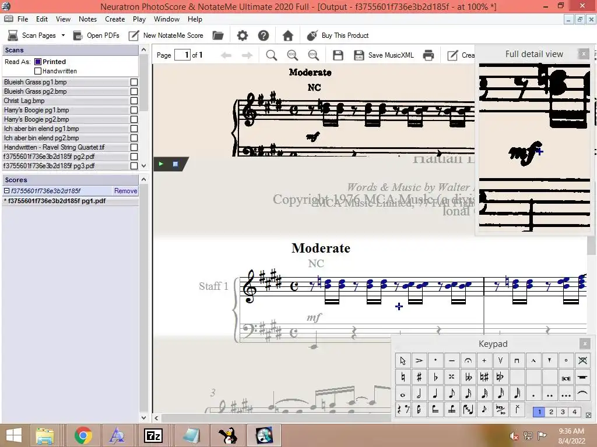
Task: Remove the f3755601f736e3b2d185f score
Action: pos(126,191)
